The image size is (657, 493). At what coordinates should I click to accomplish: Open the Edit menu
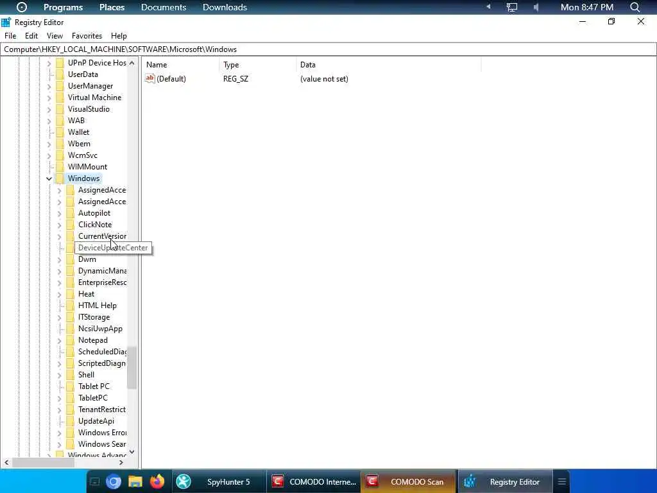[x=31, y=36]
